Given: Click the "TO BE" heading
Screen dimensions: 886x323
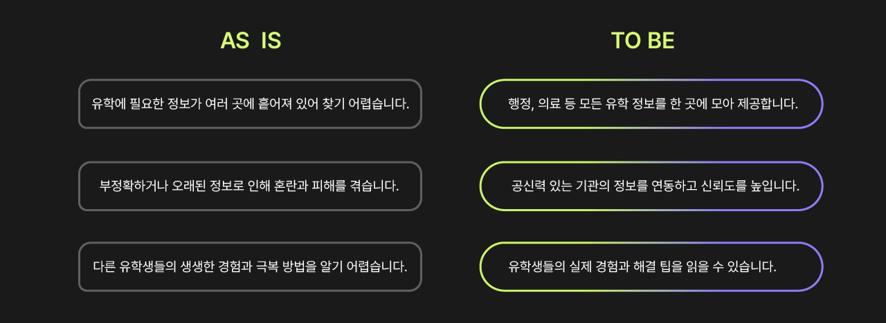Looking at the screenshot, I should pos(642,41).
